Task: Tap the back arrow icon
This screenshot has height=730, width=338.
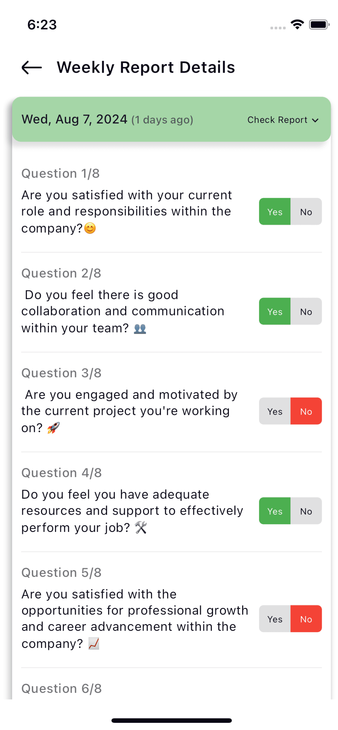Action: (31, 67)
